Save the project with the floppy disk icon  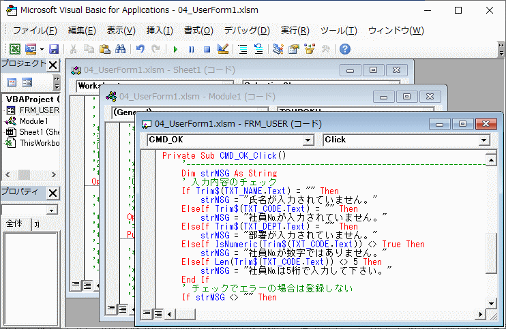pos(54,49)
